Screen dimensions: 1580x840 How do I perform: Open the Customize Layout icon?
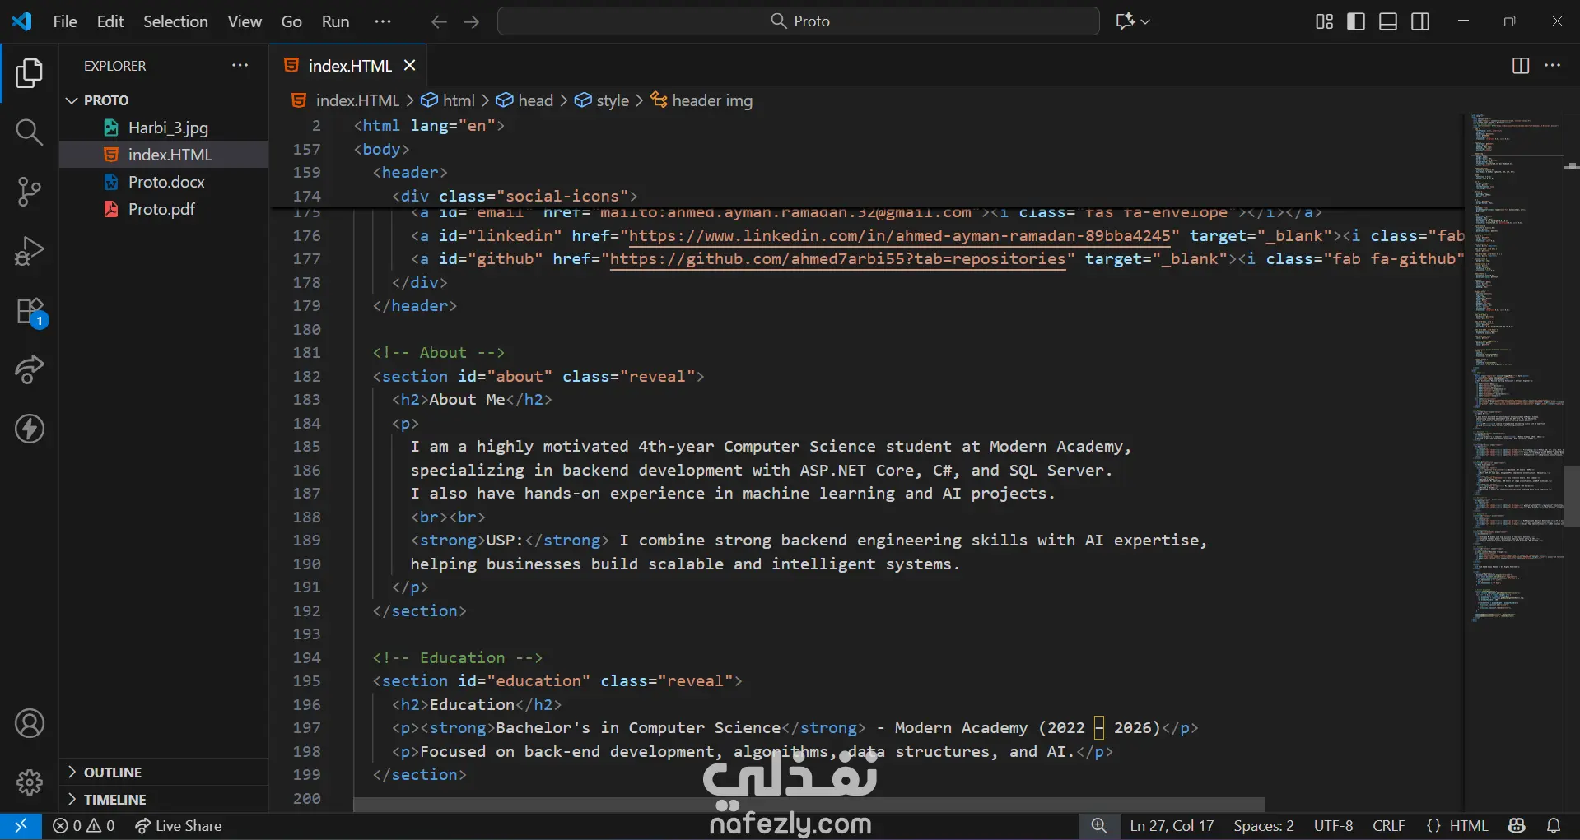pyautogui.click(x=1324, y=21)
